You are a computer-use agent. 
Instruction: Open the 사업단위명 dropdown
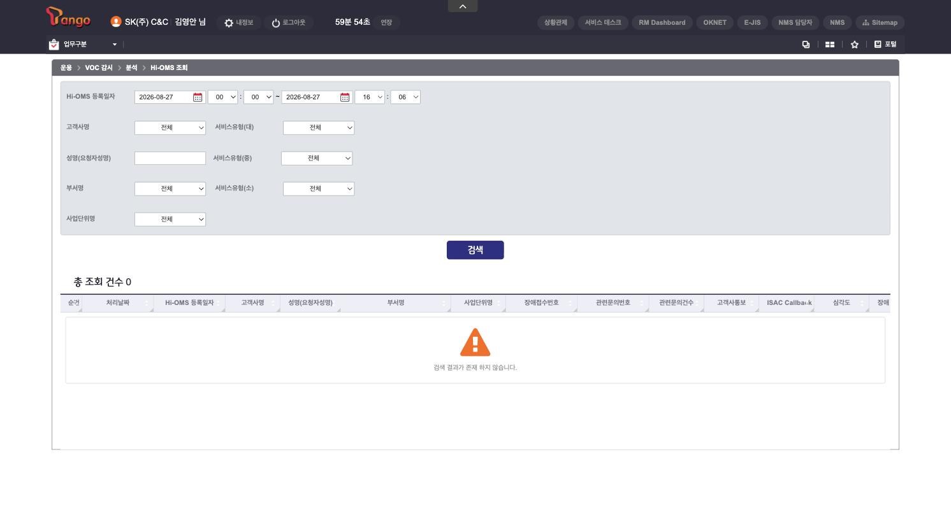(x=170, y=220)
